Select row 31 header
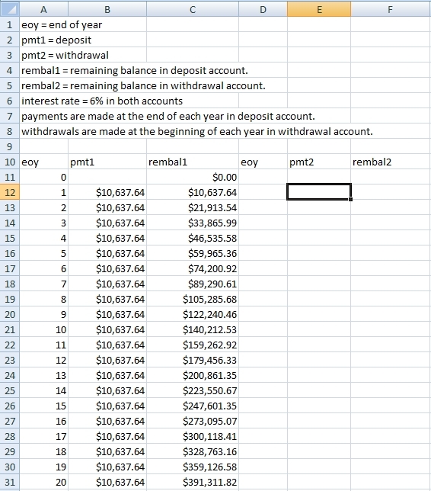Screen dimensions: 431x491 point(10,482)
